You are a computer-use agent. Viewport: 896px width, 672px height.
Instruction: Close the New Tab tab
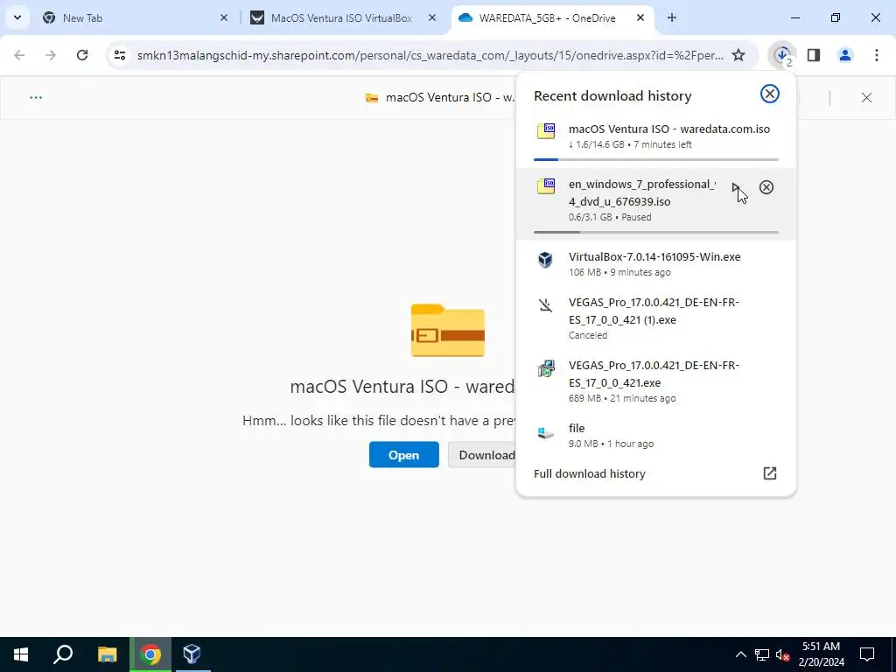(224, 18)
